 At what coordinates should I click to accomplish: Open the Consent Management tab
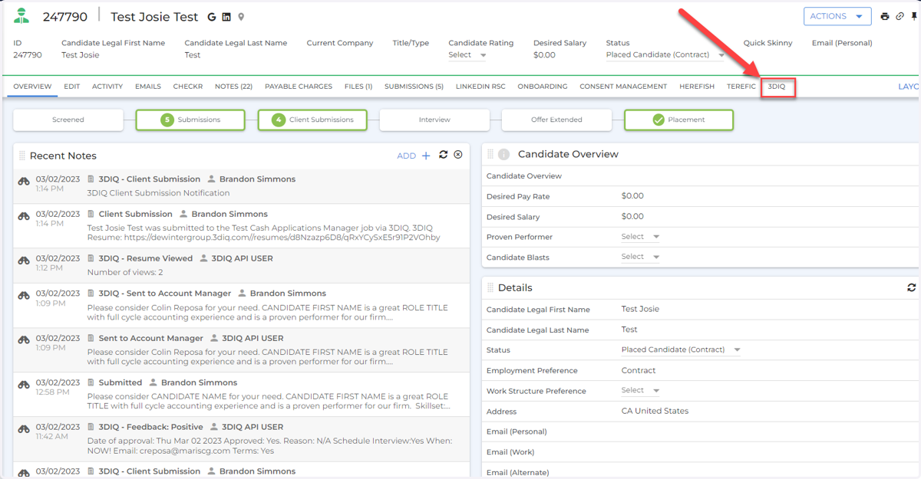pyautogui.click(x=623, y=87)
